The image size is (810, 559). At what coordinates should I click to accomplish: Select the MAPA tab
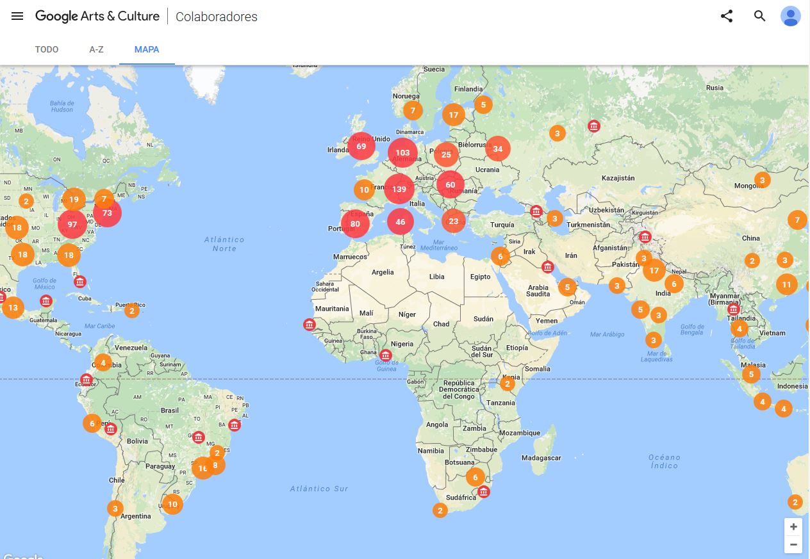[147, 49]
